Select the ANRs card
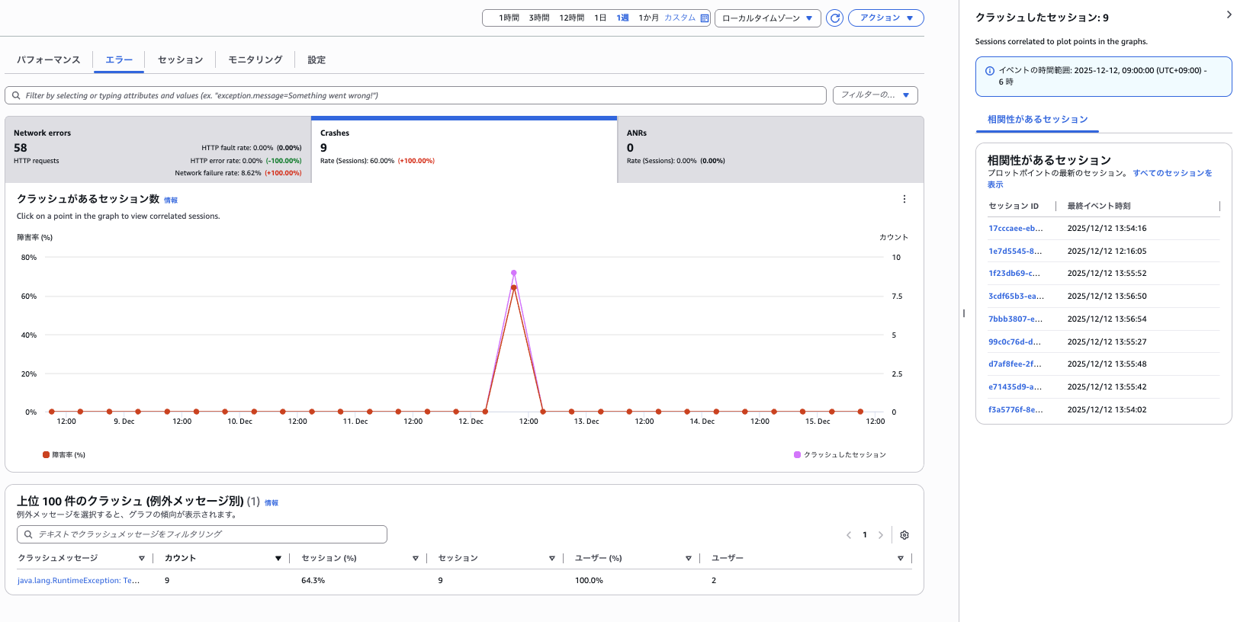This screenshot has width=1237, height=622. click(x=770, y=150)
